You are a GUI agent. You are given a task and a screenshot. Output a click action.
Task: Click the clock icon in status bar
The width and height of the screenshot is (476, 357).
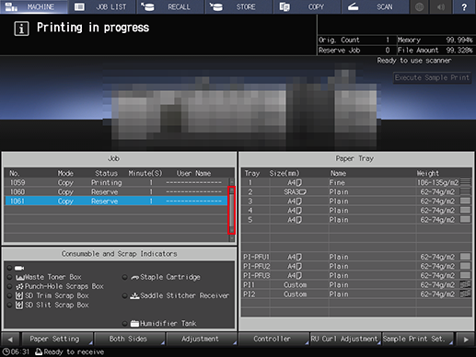[6, 351]
